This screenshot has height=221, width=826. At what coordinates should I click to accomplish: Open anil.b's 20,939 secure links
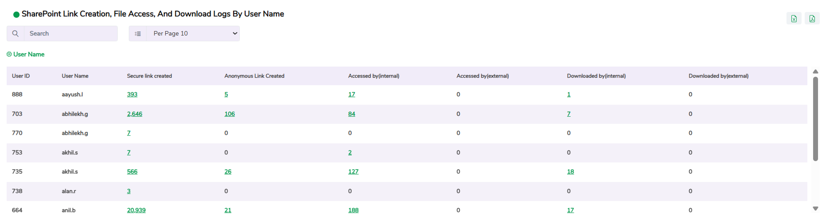click(x=136, y=210)
